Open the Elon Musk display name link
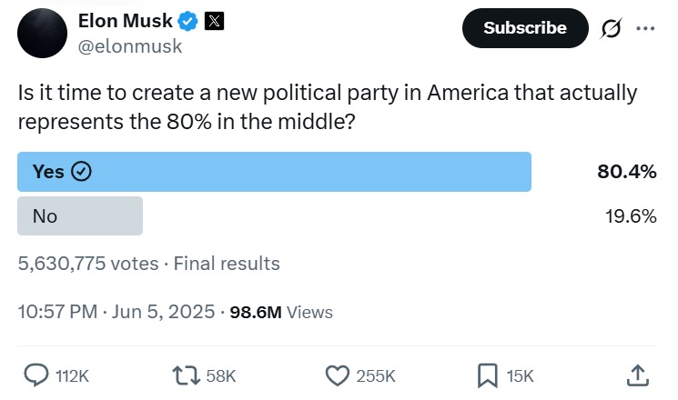 [126, 21]
